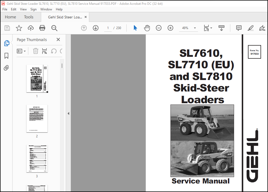Add a comment with speech bubble icon
Screen dimensions: 268x192
pos(239,28)
